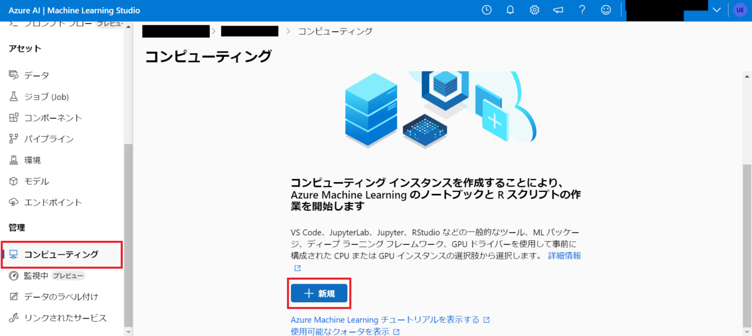Click the アセット section heading
752x336 pixels.
(x=25, y=49)
